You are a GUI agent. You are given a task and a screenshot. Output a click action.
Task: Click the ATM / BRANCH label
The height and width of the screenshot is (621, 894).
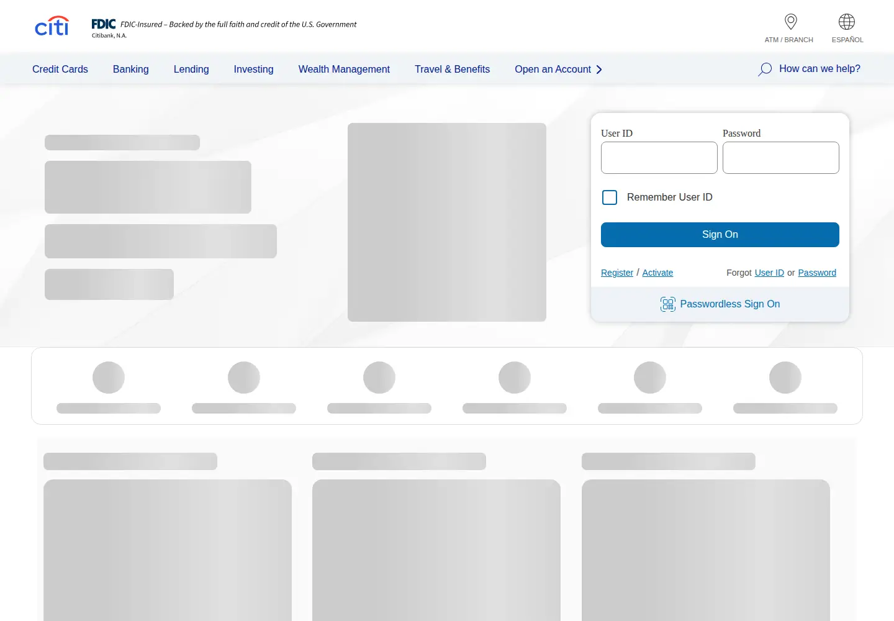(789, 40)
